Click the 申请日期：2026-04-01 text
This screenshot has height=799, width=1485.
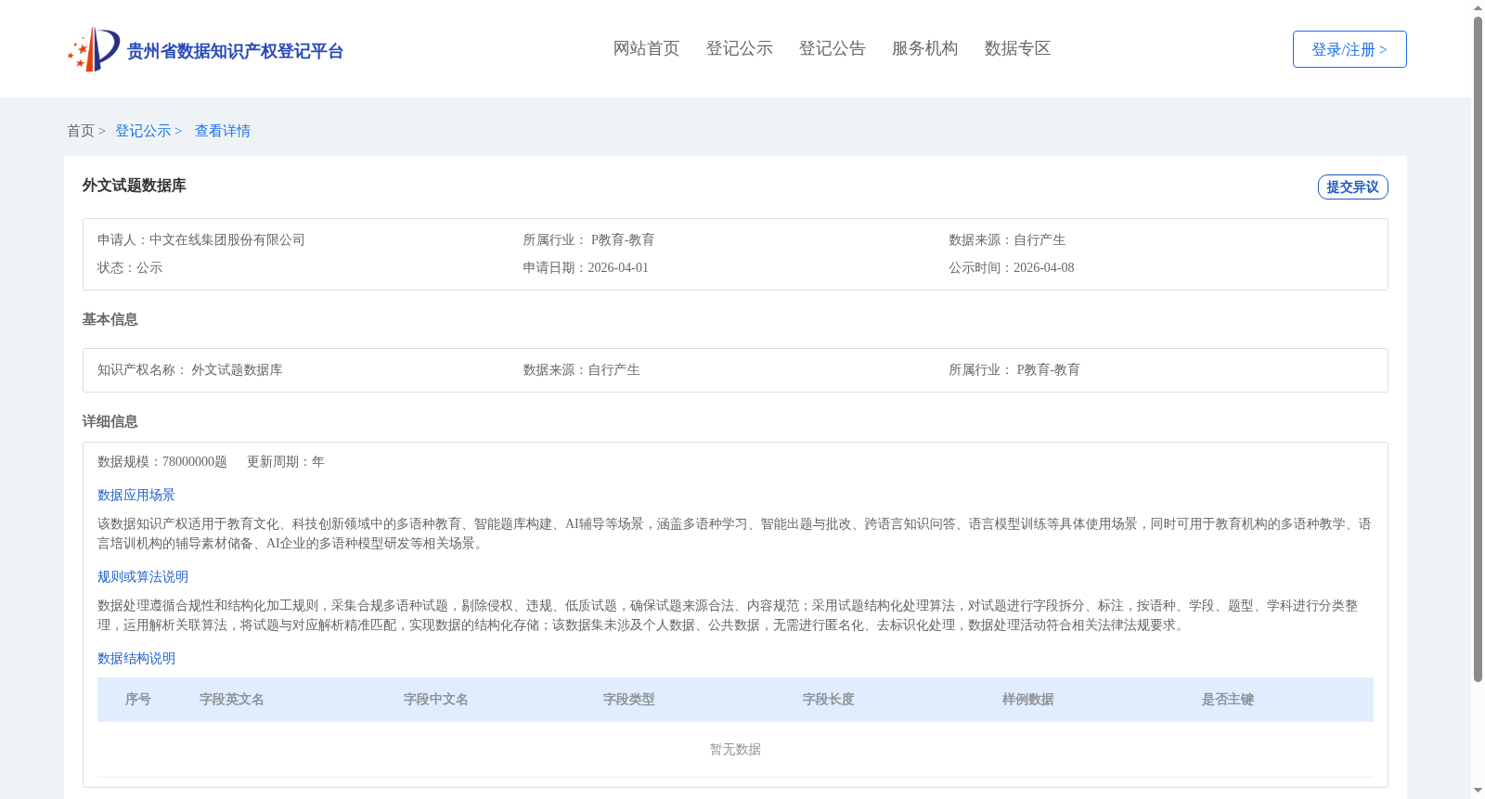[x=586, y=267]
